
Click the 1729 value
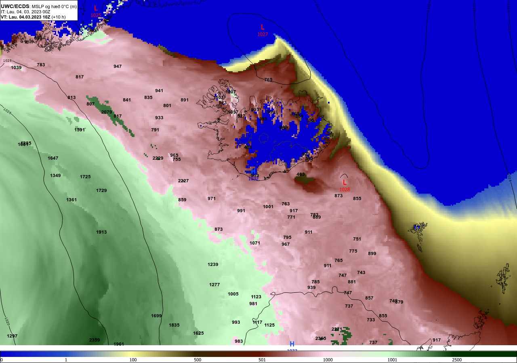[101, 190]
